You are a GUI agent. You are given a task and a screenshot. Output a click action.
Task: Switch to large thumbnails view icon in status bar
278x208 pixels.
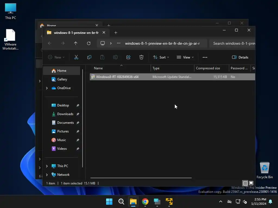tap(251, 183)
